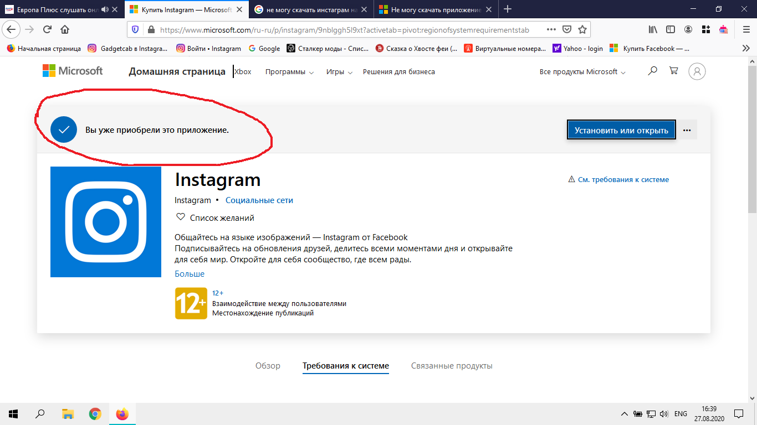Expand Программы dropdown menu
Screen dimensions: 757x425
pos(289,72)
